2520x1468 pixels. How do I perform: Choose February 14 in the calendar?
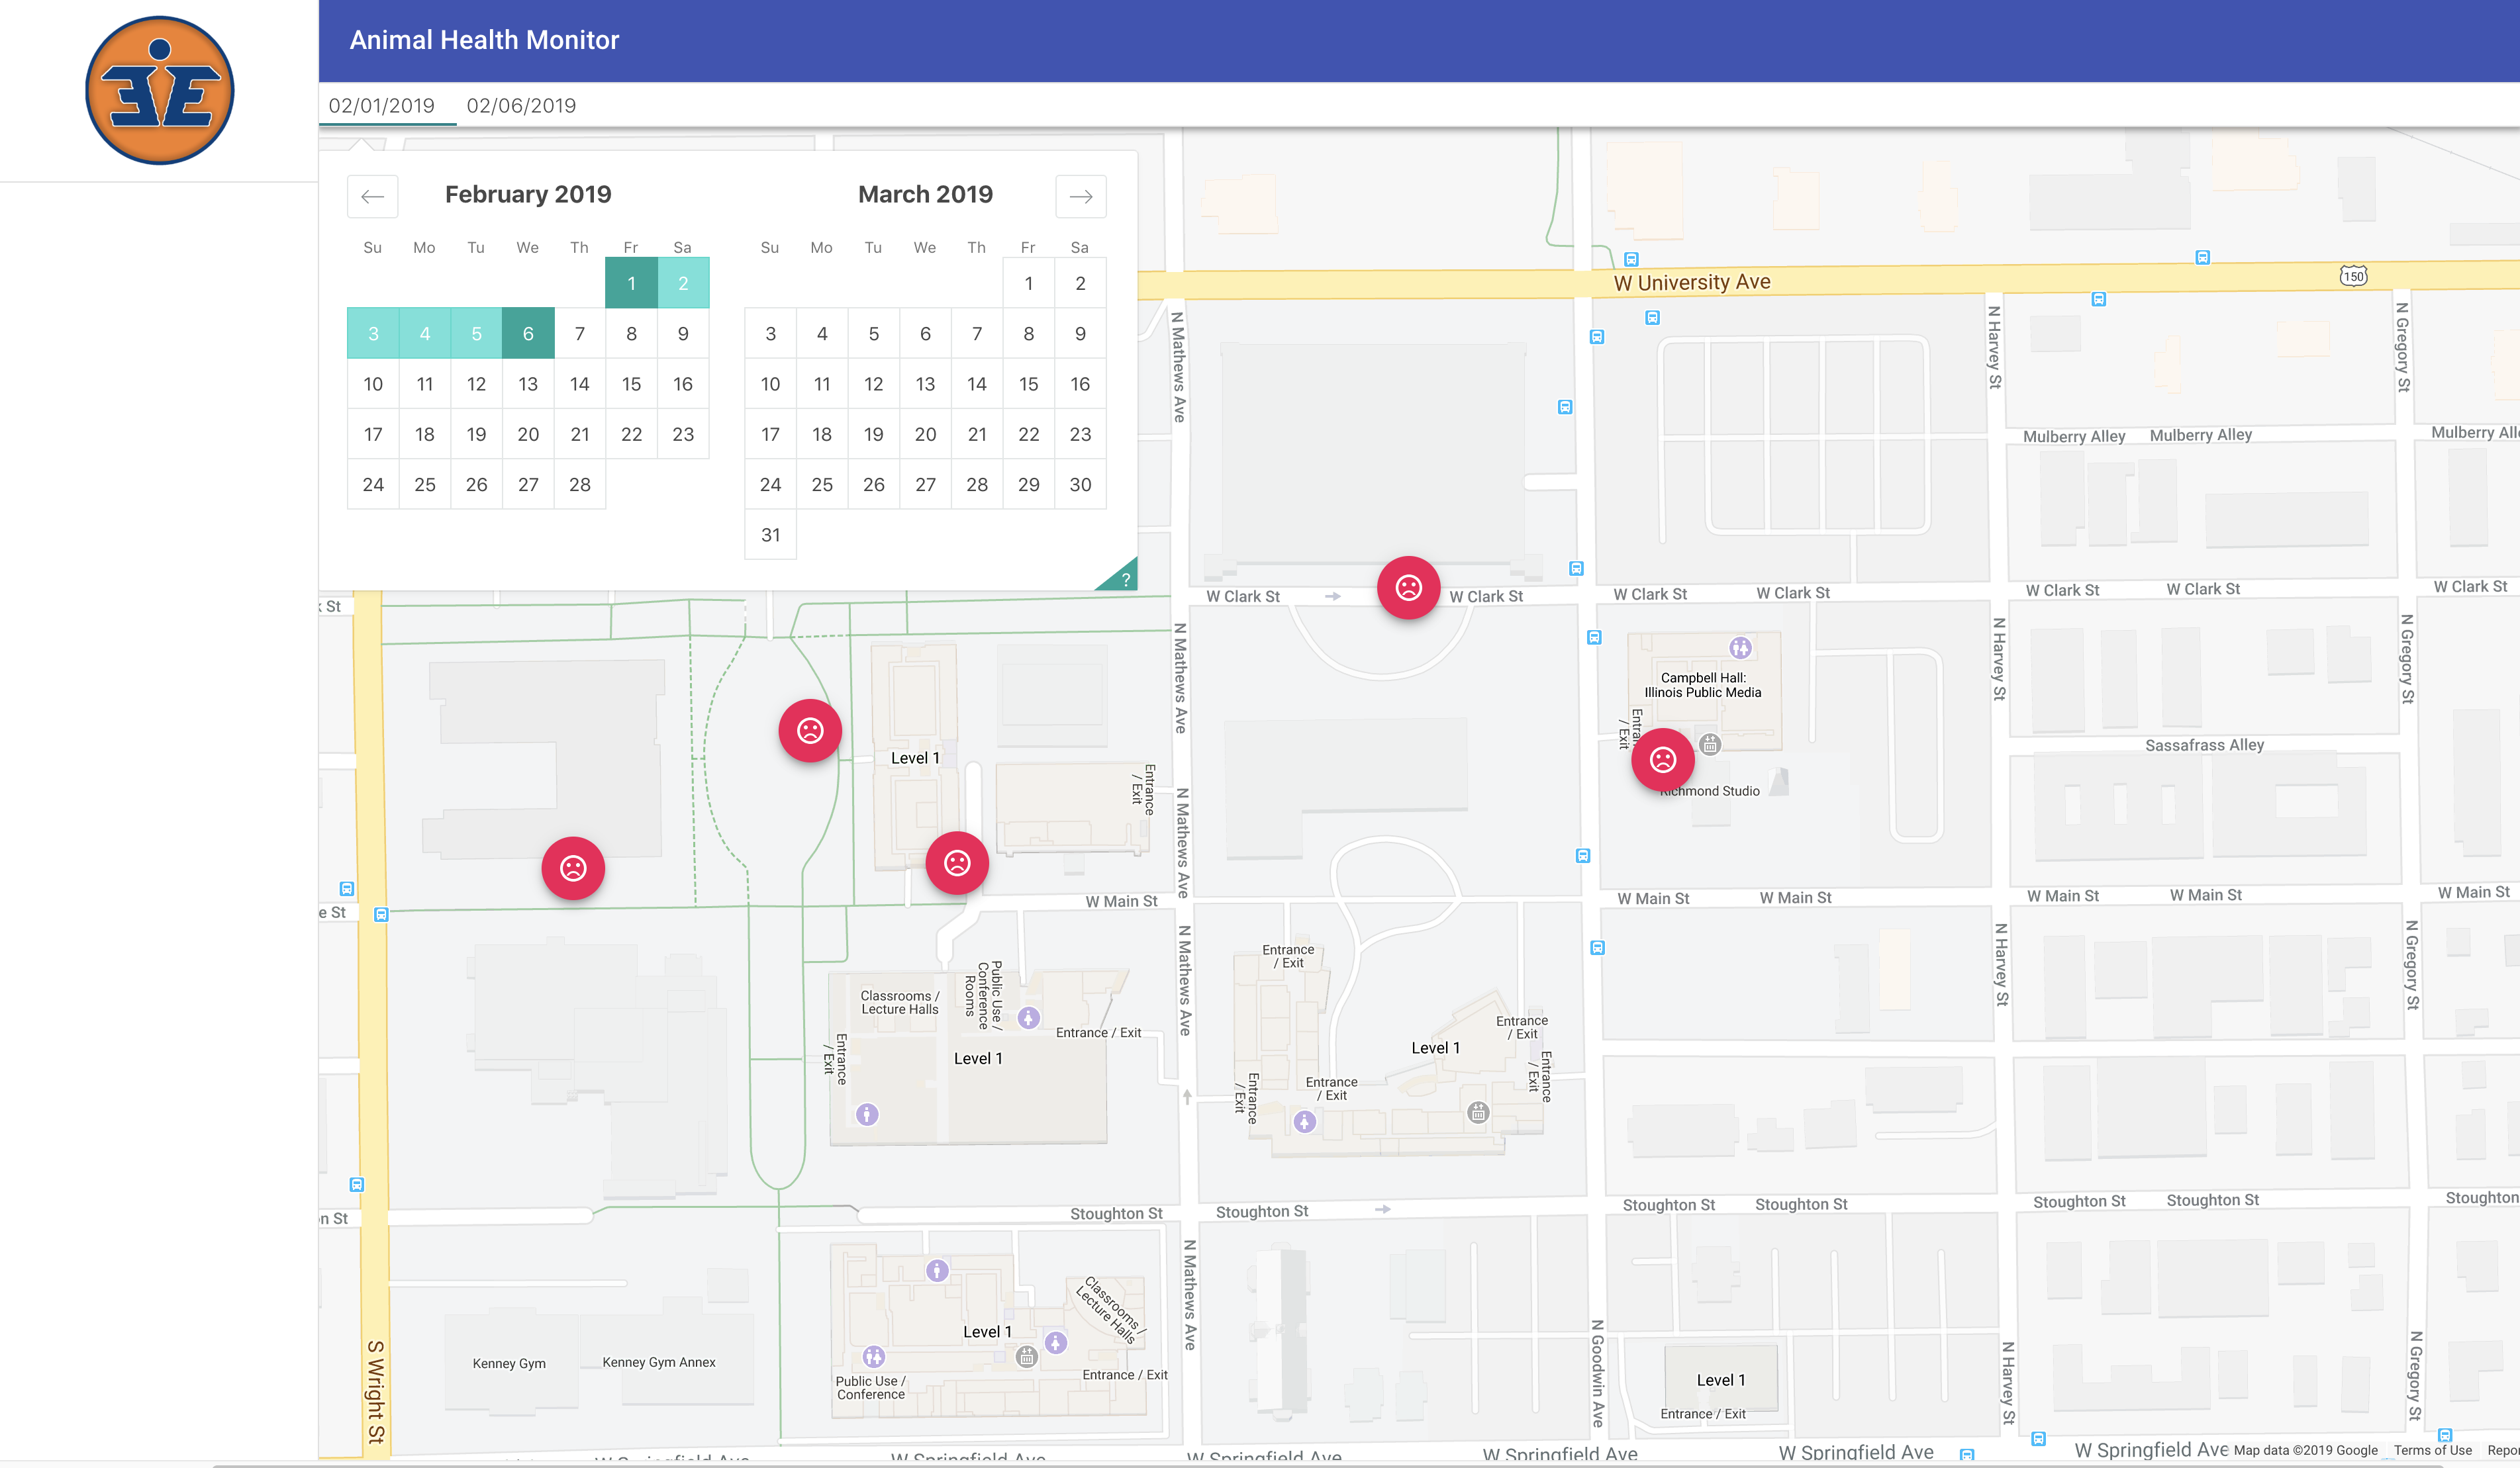pyautogui.click(x=579, y=384)
